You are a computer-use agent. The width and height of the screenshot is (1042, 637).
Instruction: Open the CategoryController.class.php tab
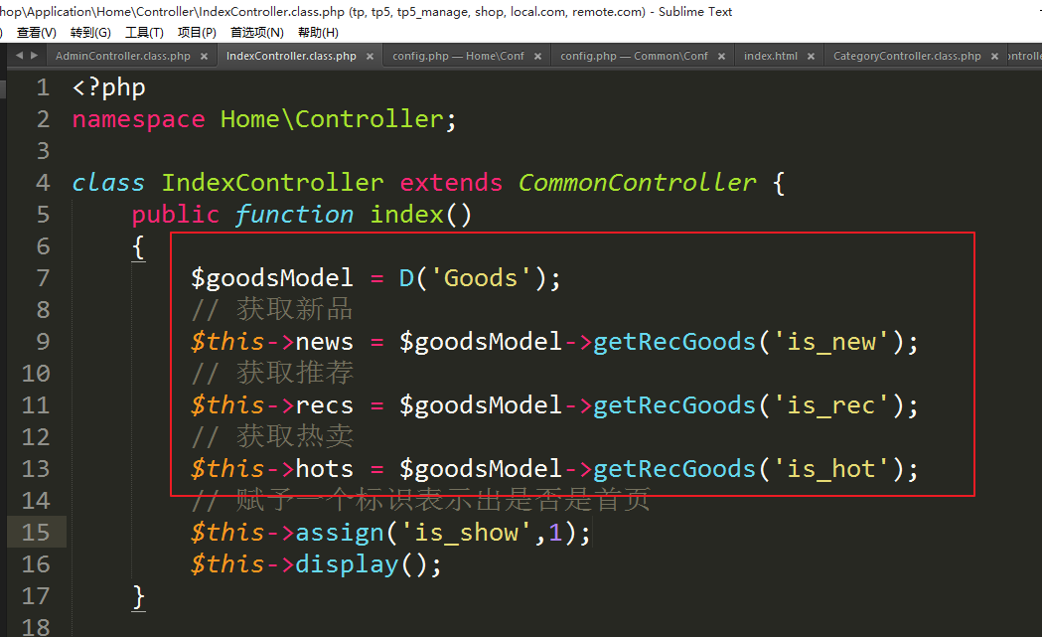click(x=906, y=57)
